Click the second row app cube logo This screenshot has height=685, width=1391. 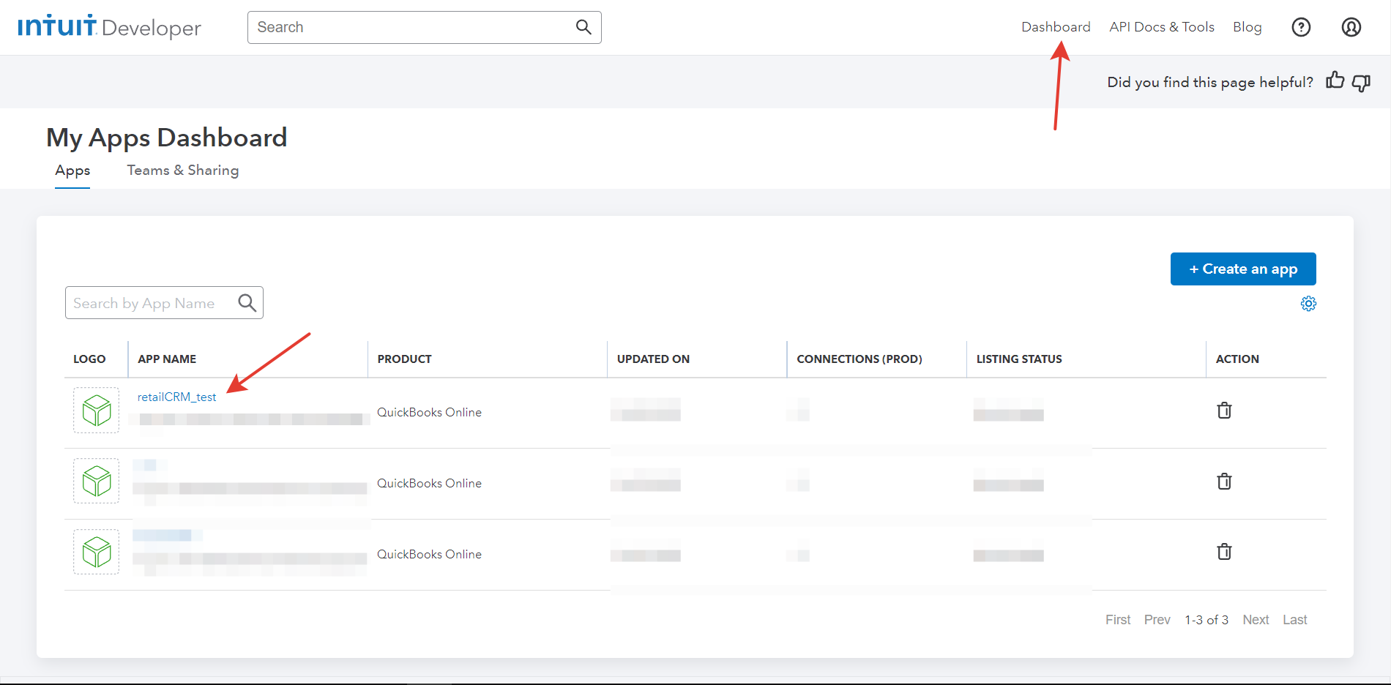96,481
